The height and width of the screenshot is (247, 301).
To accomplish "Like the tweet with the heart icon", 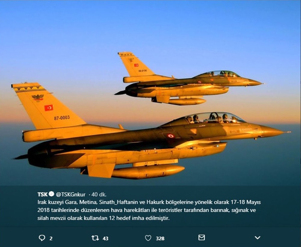I will [x=148, y=238].
